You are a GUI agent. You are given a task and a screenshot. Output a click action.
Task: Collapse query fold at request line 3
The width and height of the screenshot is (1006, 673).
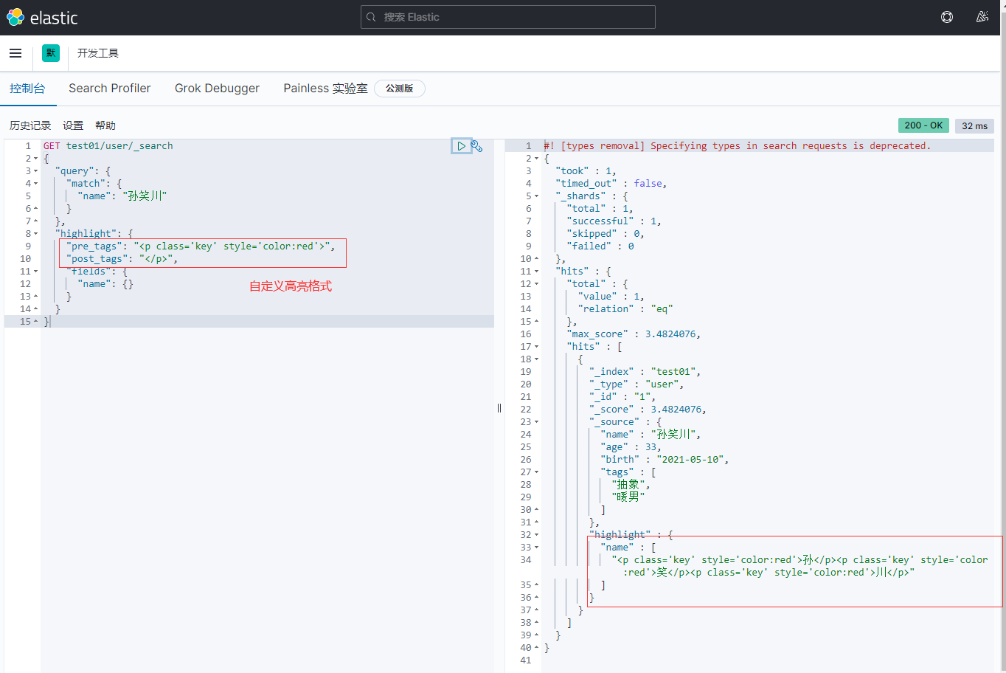coord(35,171)
